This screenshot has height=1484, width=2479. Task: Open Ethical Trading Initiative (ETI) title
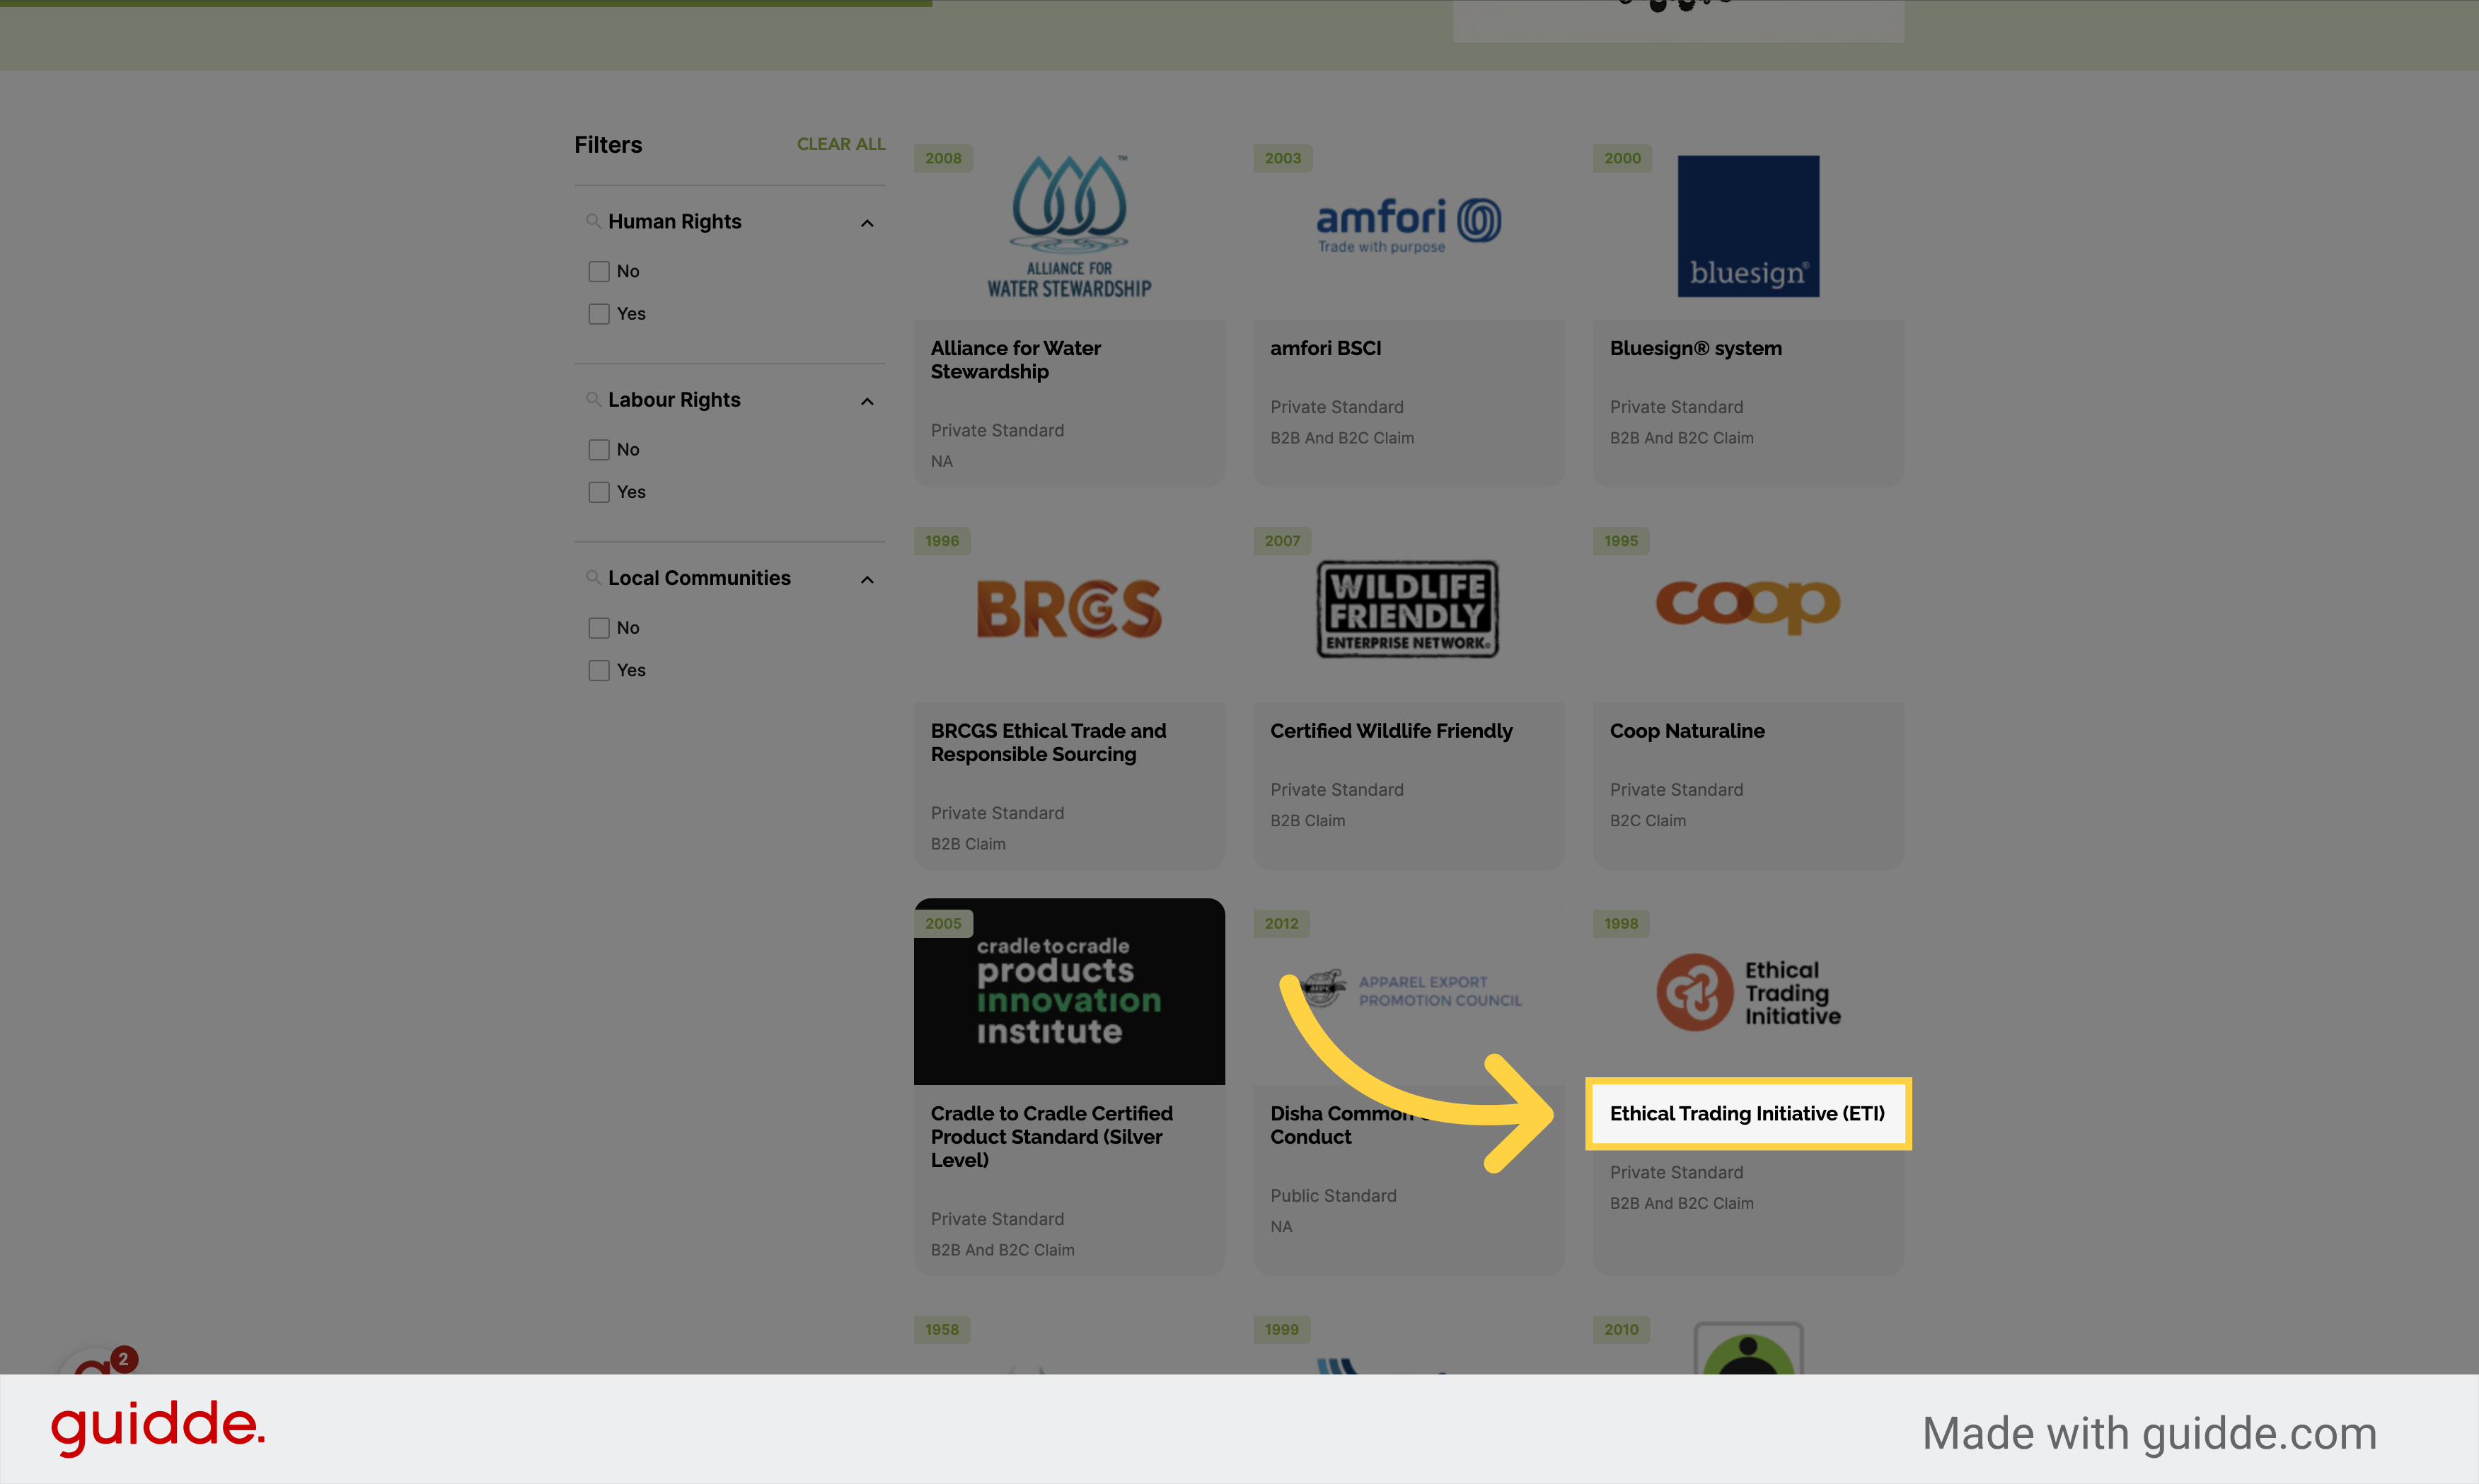click(1747, 1114)
